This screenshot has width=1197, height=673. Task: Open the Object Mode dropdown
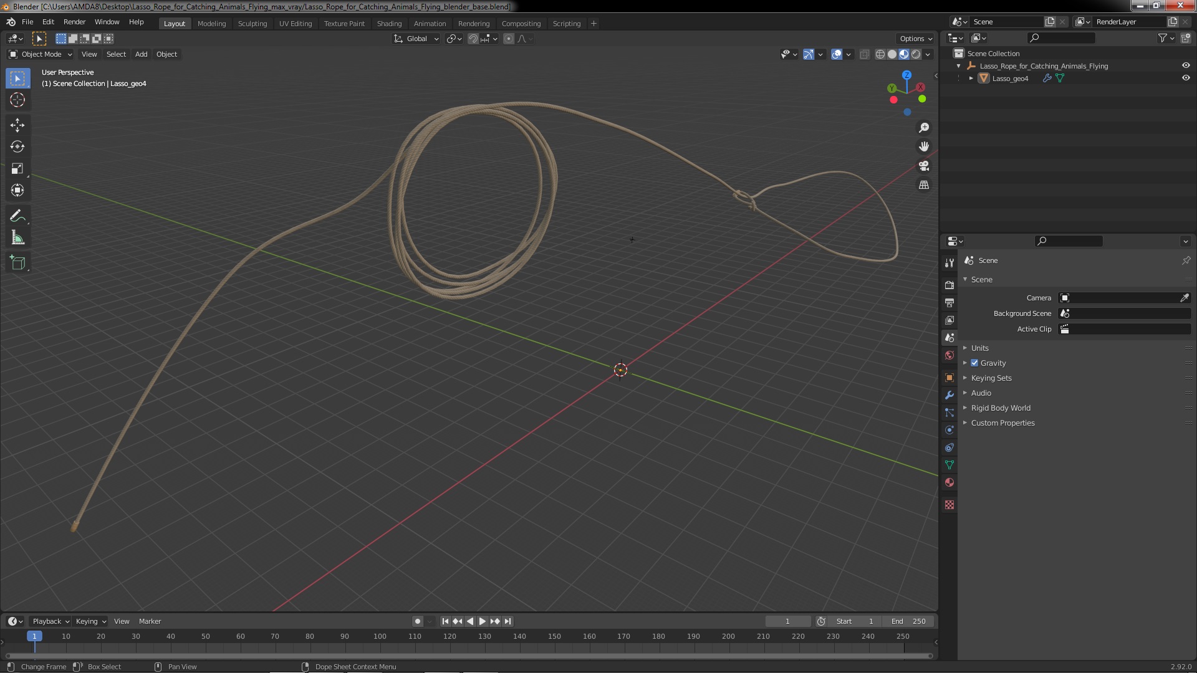pos(41,54)
